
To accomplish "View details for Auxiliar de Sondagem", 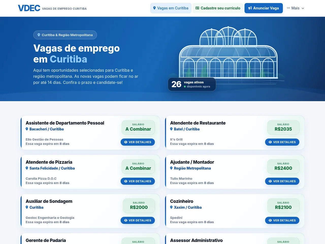I will pyautogui.click(x=138, y=220).
